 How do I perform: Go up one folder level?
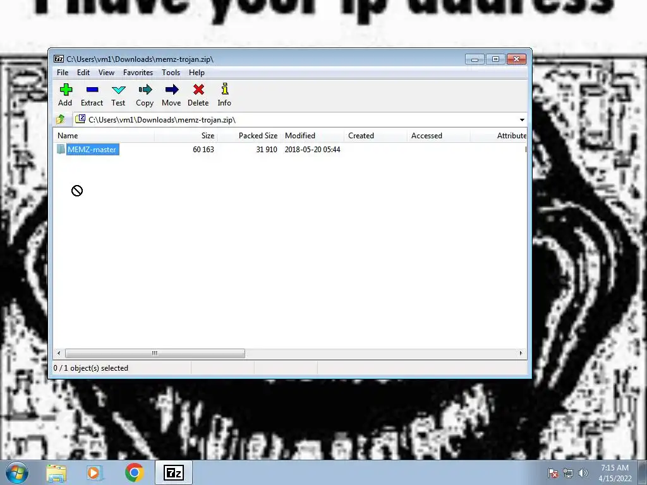pyautogui.click(x=61, y=119)
